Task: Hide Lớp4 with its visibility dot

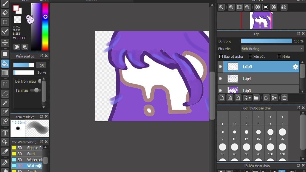Action: click(x=220, y=79)
